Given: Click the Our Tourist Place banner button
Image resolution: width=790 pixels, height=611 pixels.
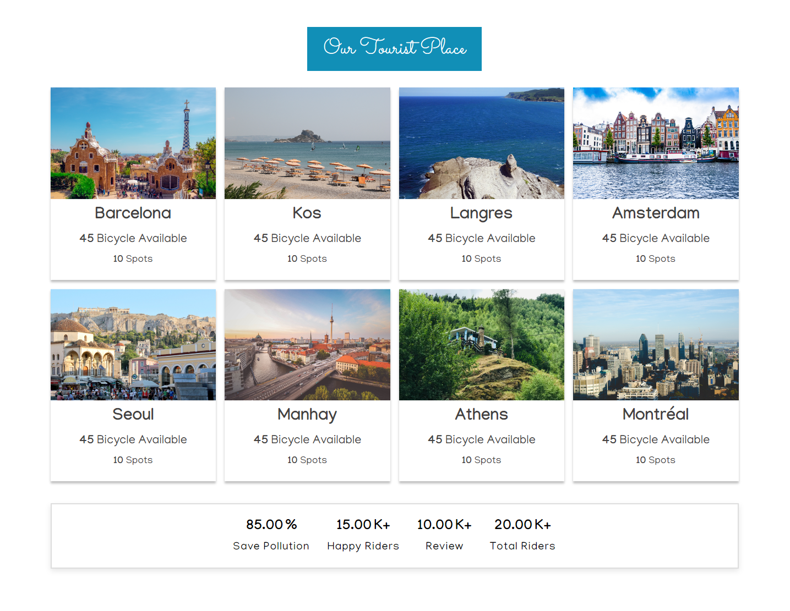Looking at the screenshot, I should (394, 49).
